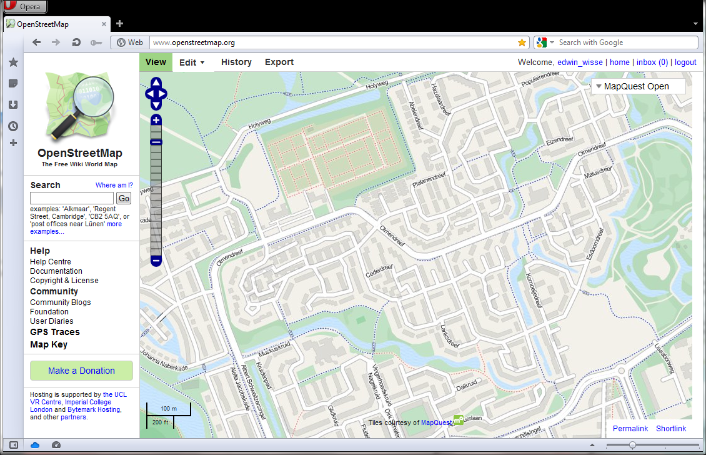706x455 pixels.
Task: Open the Documentation link
Action: click(x=56, y=271)
